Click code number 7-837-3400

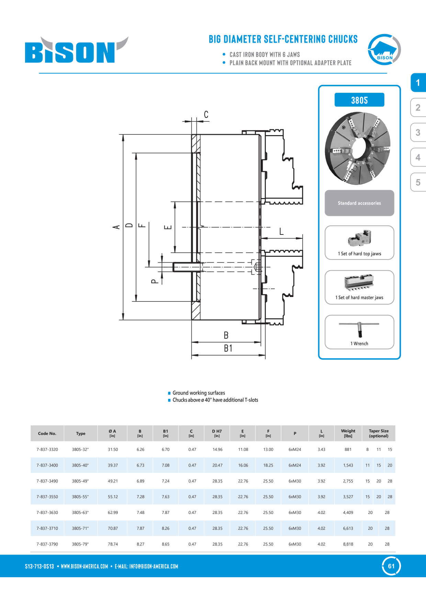tap(47, 465)
